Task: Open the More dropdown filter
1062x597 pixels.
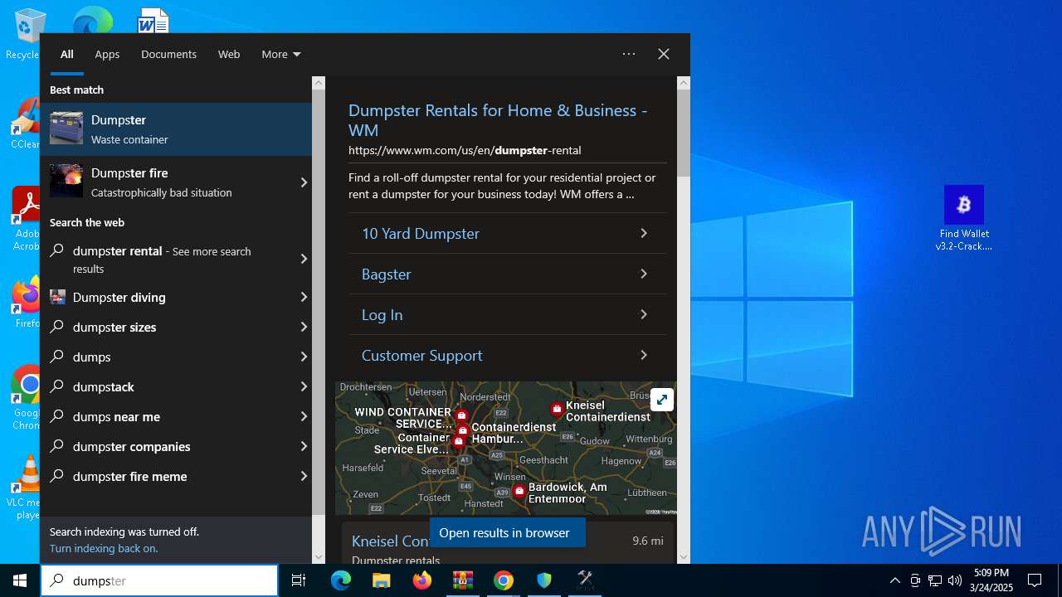Action: pyautogui.click(x=281, y=54)
